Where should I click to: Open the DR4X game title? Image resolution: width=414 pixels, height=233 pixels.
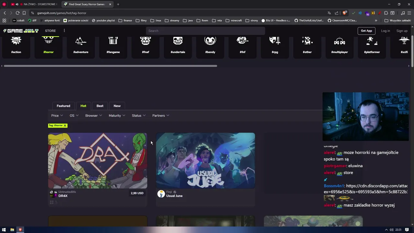(63, 196)
